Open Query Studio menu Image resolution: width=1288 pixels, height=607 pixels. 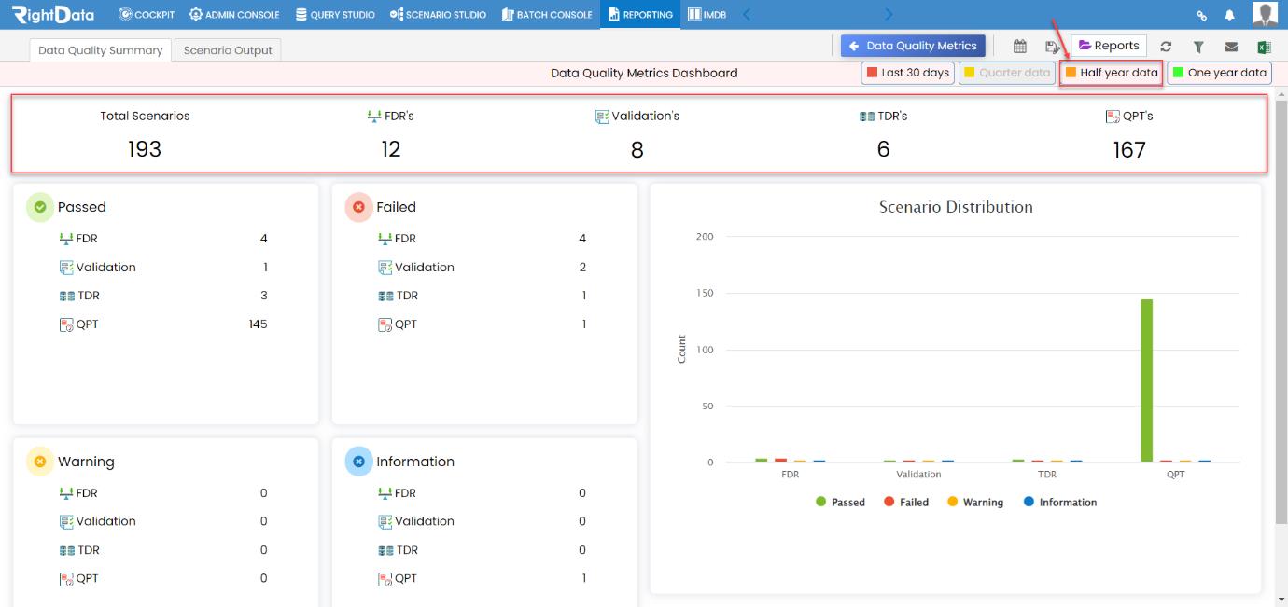tap(335, 15)
